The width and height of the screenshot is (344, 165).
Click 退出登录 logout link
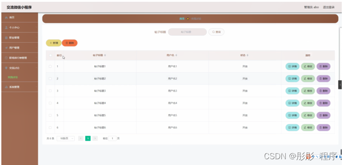point(328,7)
